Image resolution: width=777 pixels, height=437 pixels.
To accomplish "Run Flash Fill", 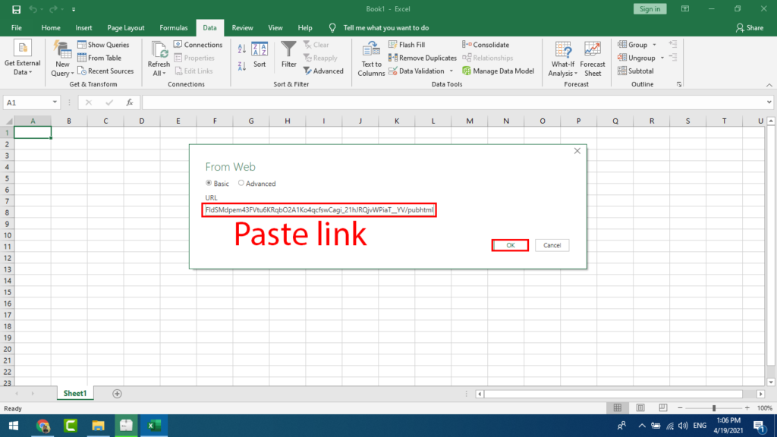I will 407,45.
